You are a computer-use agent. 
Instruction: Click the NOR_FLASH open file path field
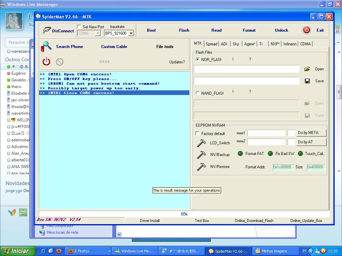coord(246,69)
